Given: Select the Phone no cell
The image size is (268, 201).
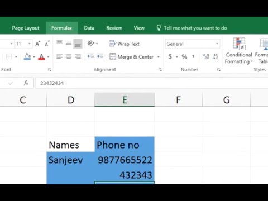Looking at the screenshot, I should pyautogui.click(x=125, y=145).
